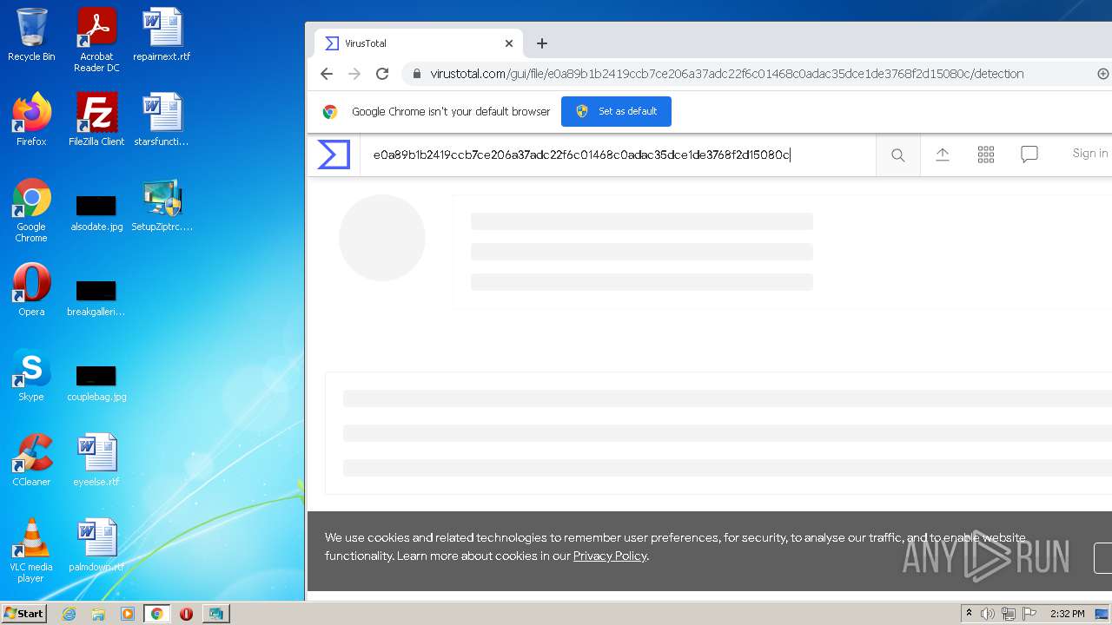Image resolution: width=1112 pixels, height=625 pixels.
Task: Open the Privacy Policy link
Action: tap(610, 556)
